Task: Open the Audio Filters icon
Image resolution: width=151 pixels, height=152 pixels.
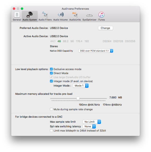Action: (45, 15)
